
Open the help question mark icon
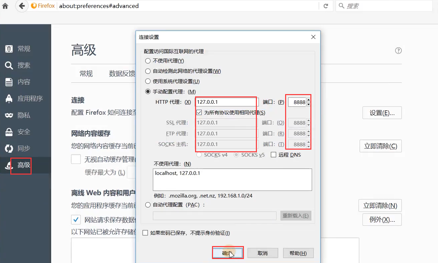coord(398,51)
